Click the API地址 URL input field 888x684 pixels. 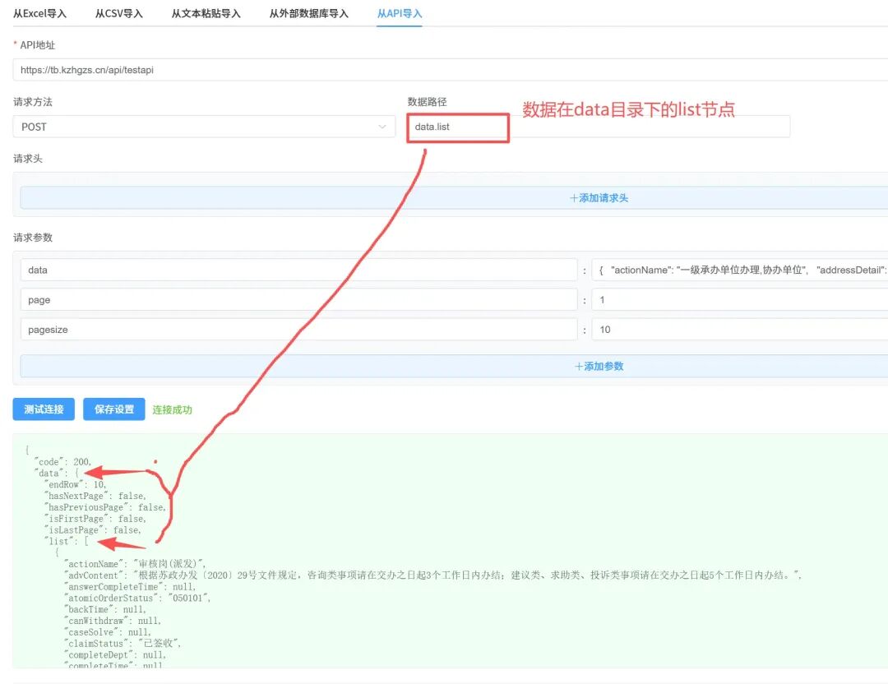click(451, 70)
